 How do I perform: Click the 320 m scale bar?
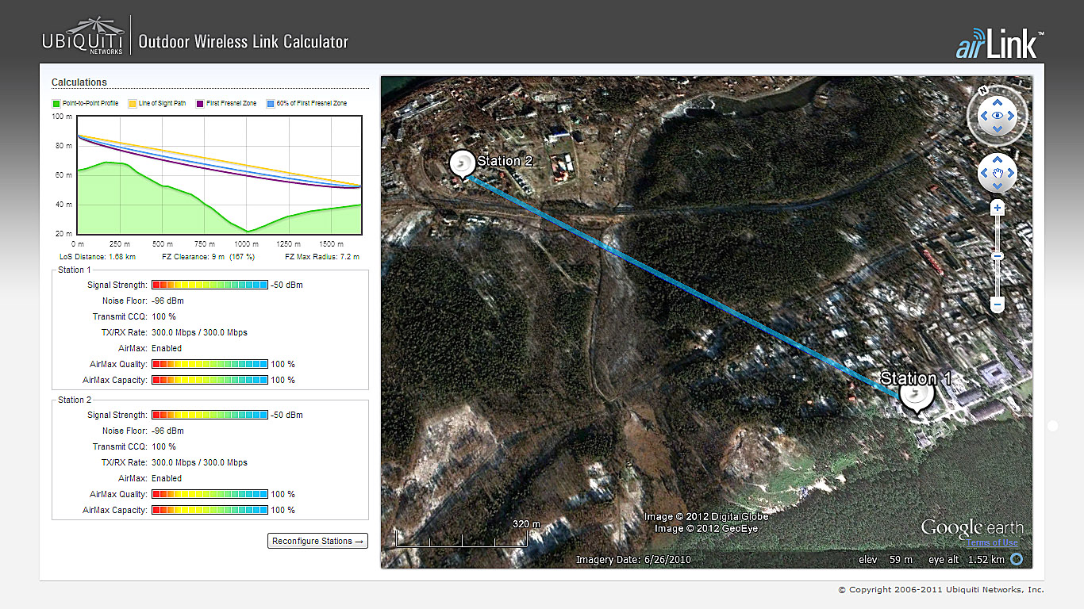[462, 538]
